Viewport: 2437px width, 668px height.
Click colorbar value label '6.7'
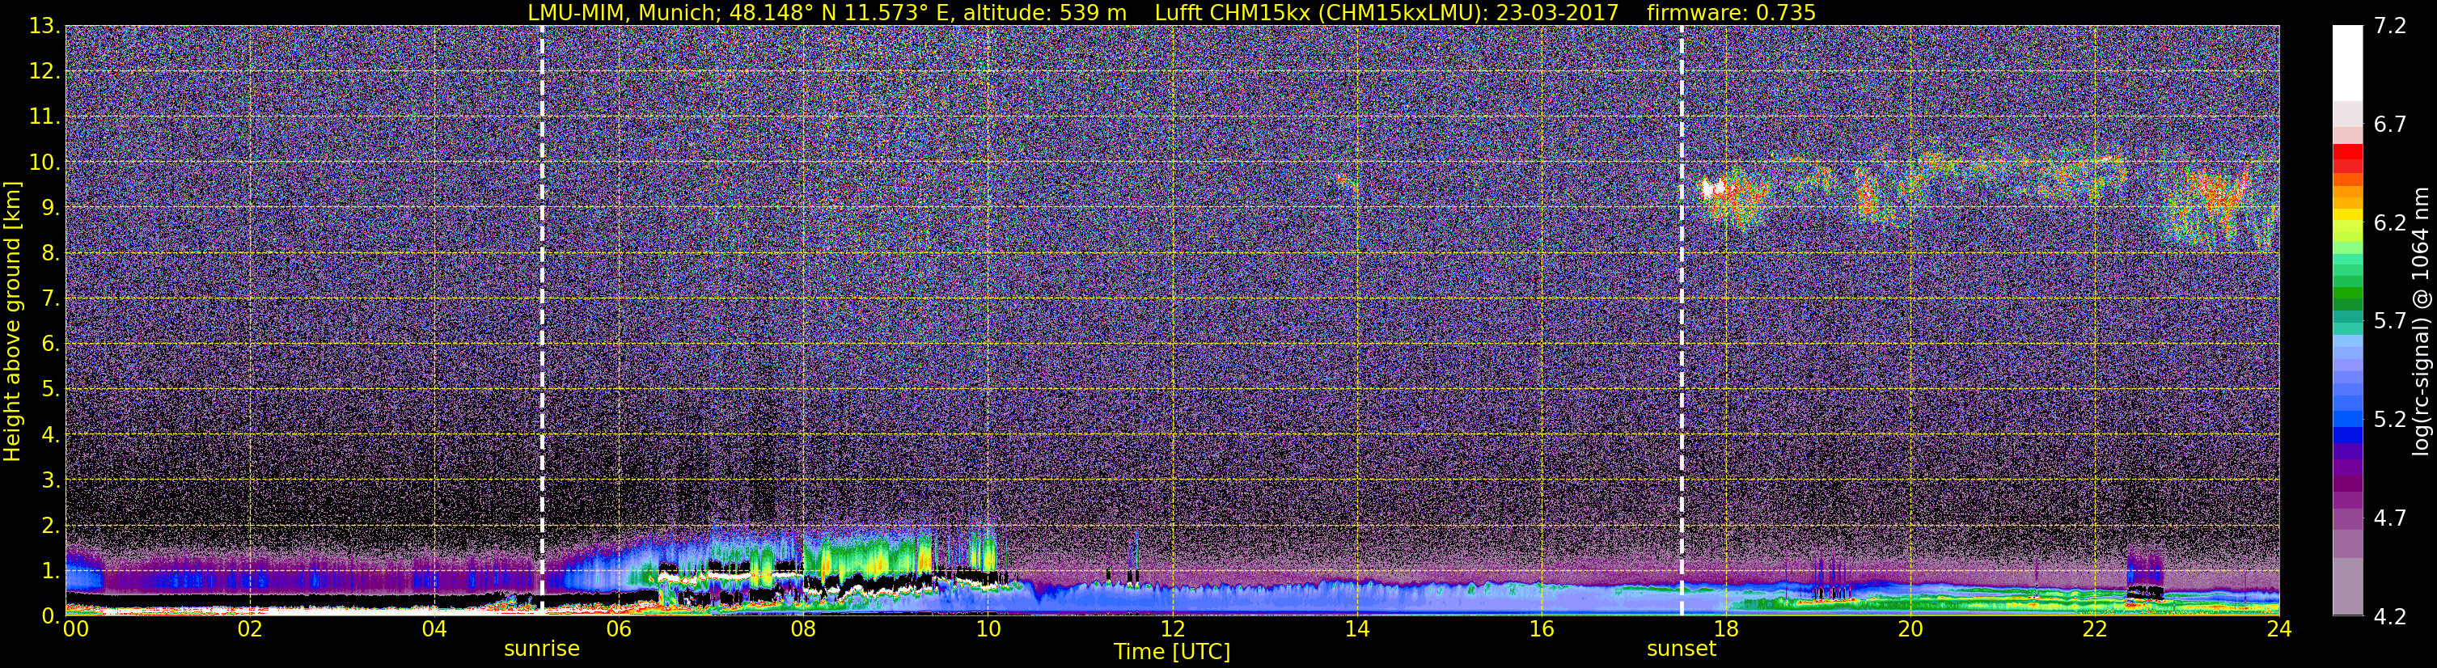[2390, 124]
